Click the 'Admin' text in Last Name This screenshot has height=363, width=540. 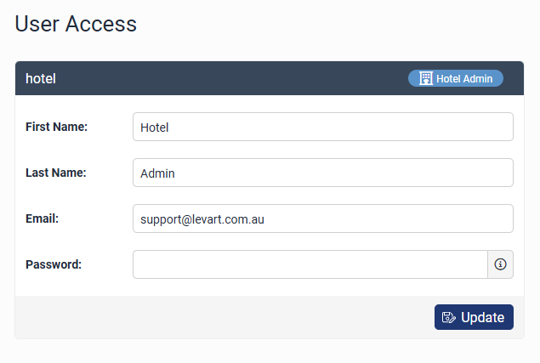(157, 173)
